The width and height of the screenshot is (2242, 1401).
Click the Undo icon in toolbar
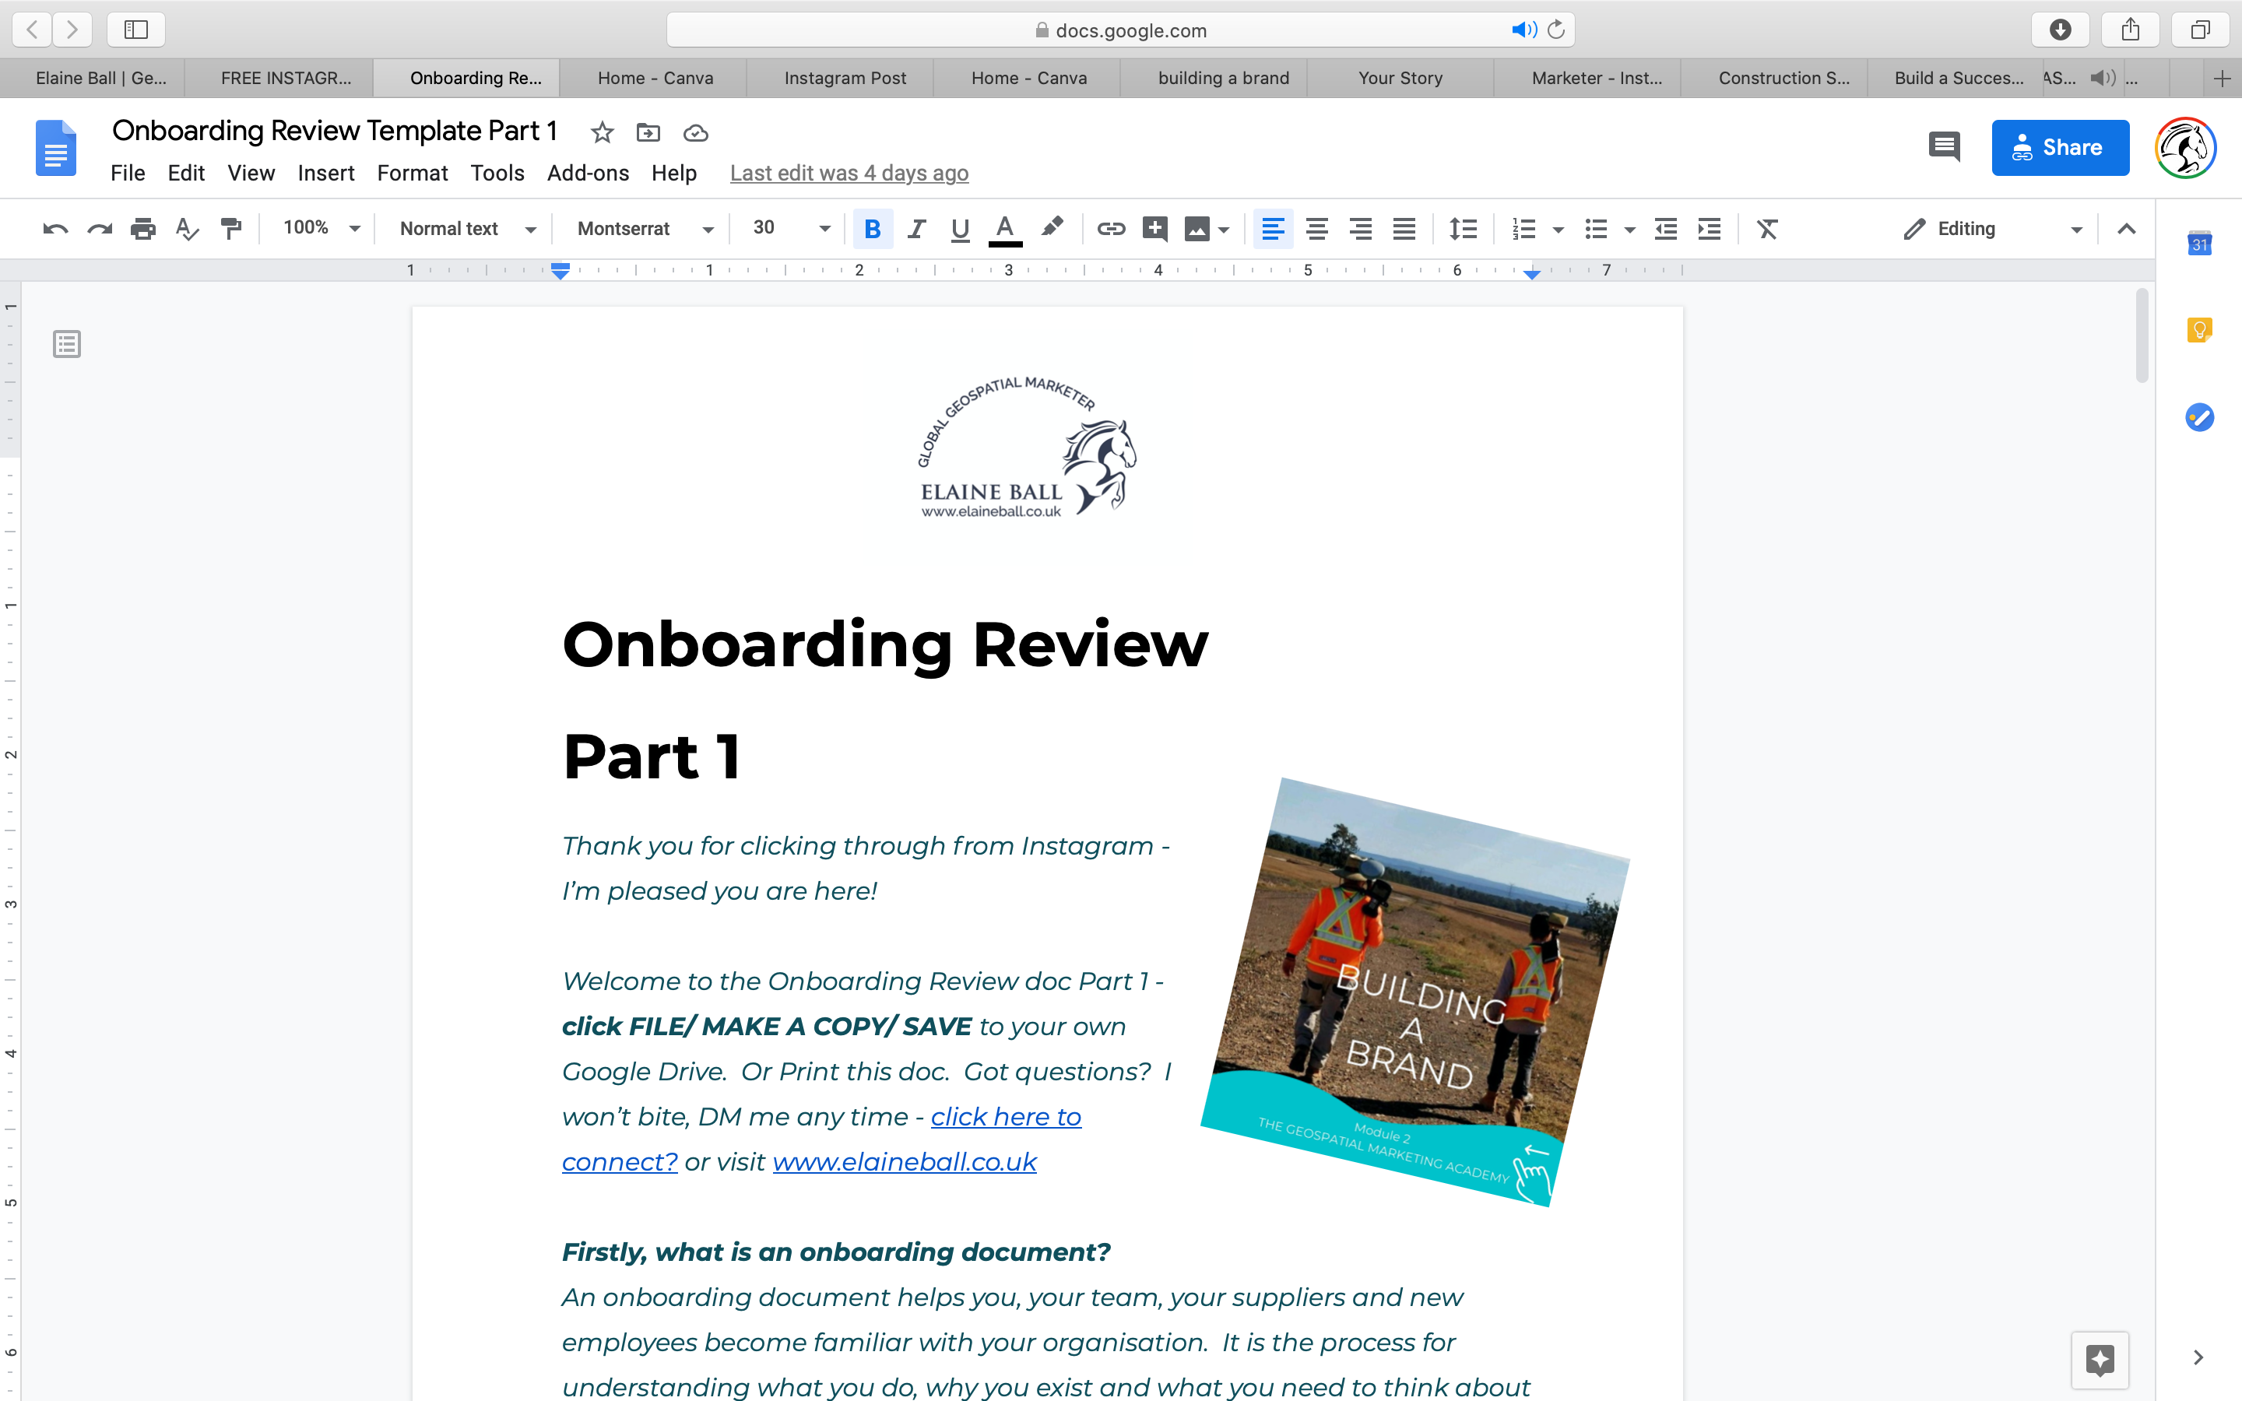[x=55, y=229]
